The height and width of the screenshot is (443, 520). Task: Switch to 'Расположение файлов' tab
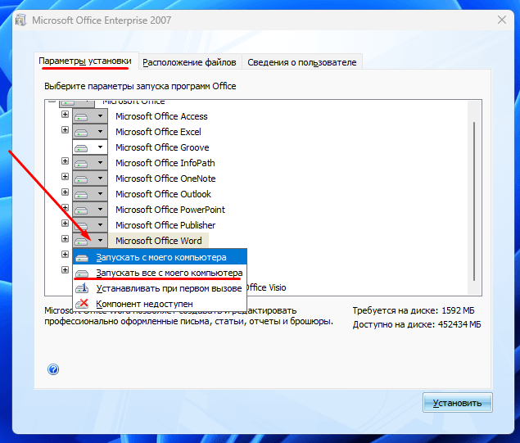(x=189, y=62)
